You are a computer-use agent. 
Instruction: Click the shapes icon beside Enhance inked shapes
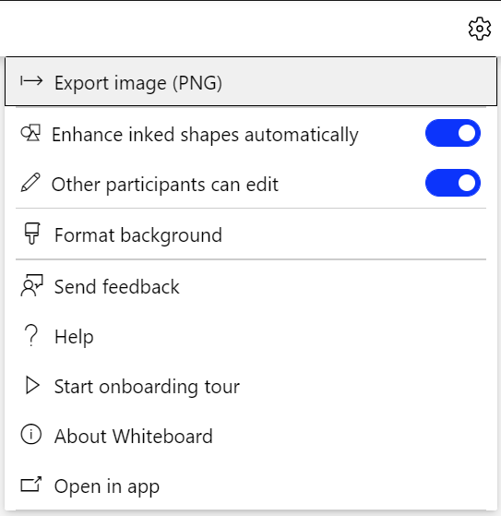30,133
